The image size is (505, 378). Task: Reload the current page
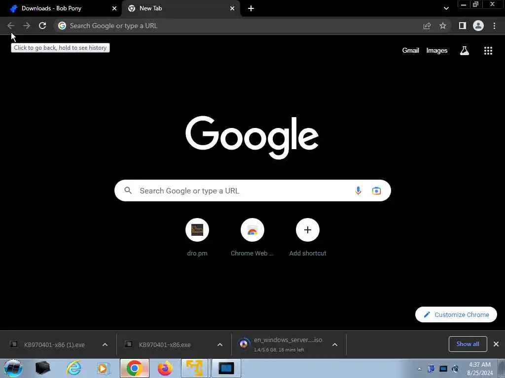tap(42, 26)
